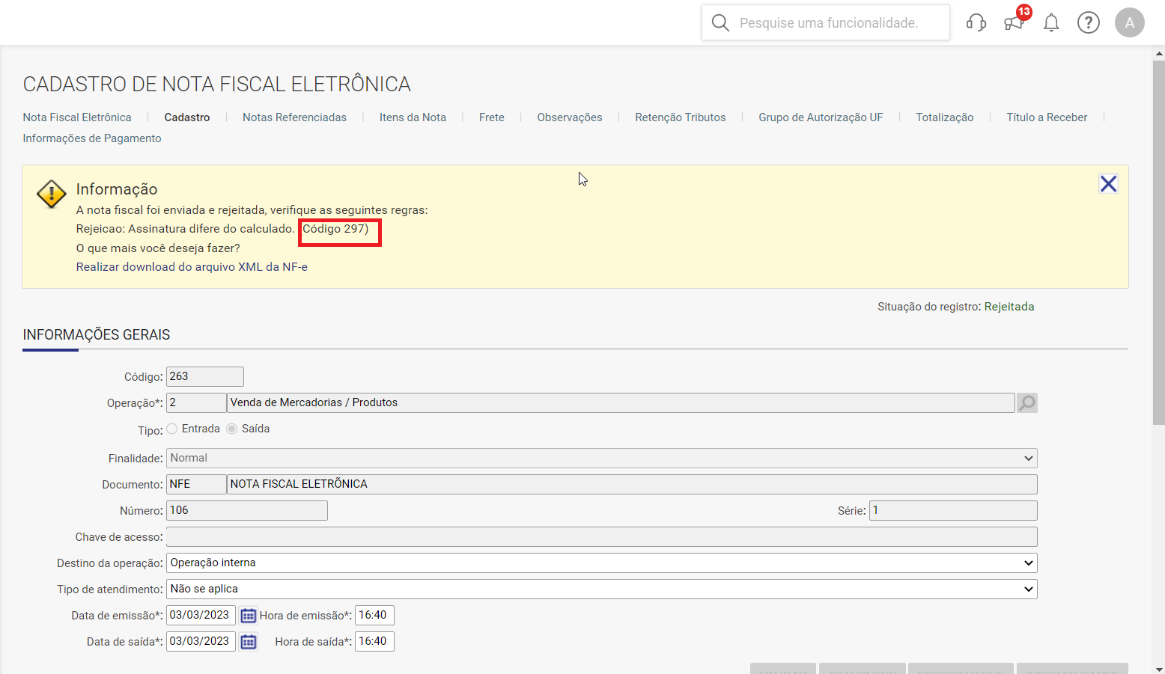The height and width of the screenshot is (674, 1165).
Task: Click the Data de emissão date field
Action: pyautogui.click(x=201, y=615)
